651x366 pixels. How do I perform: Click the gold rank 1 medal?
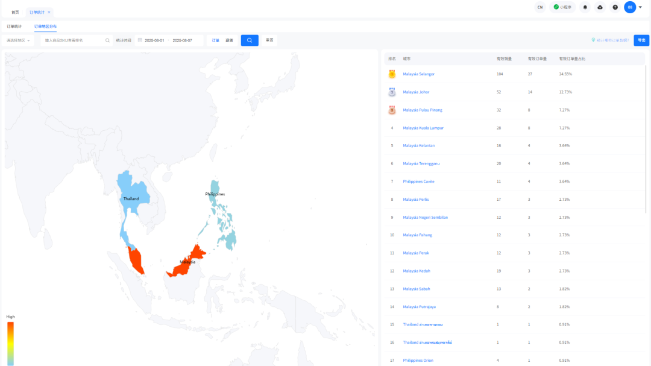pyautogui.click(x=392, y=74)
